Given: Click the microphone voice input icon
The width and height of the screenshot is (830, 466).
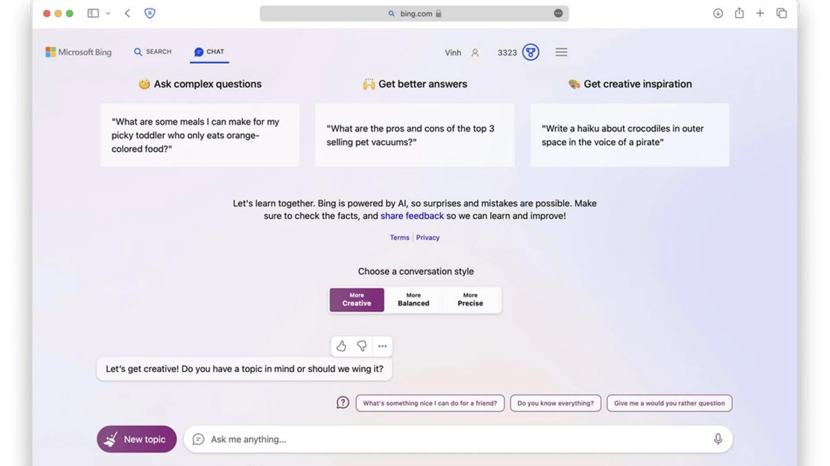Looking at the screenshot, I should coord(718,439).
